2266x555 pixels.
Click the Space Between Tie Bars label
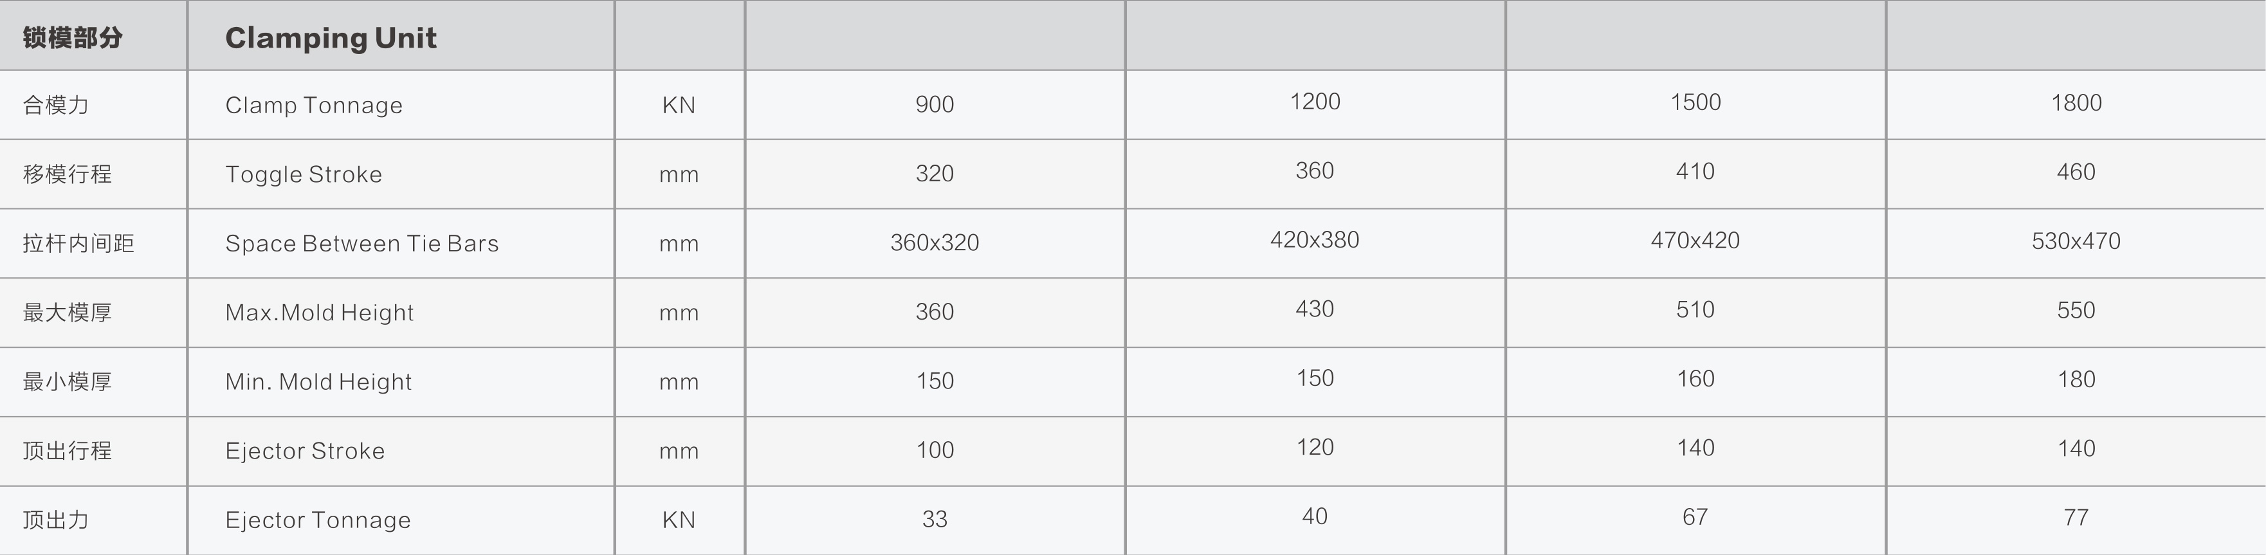pyautogui.click(x=361, y=244)
